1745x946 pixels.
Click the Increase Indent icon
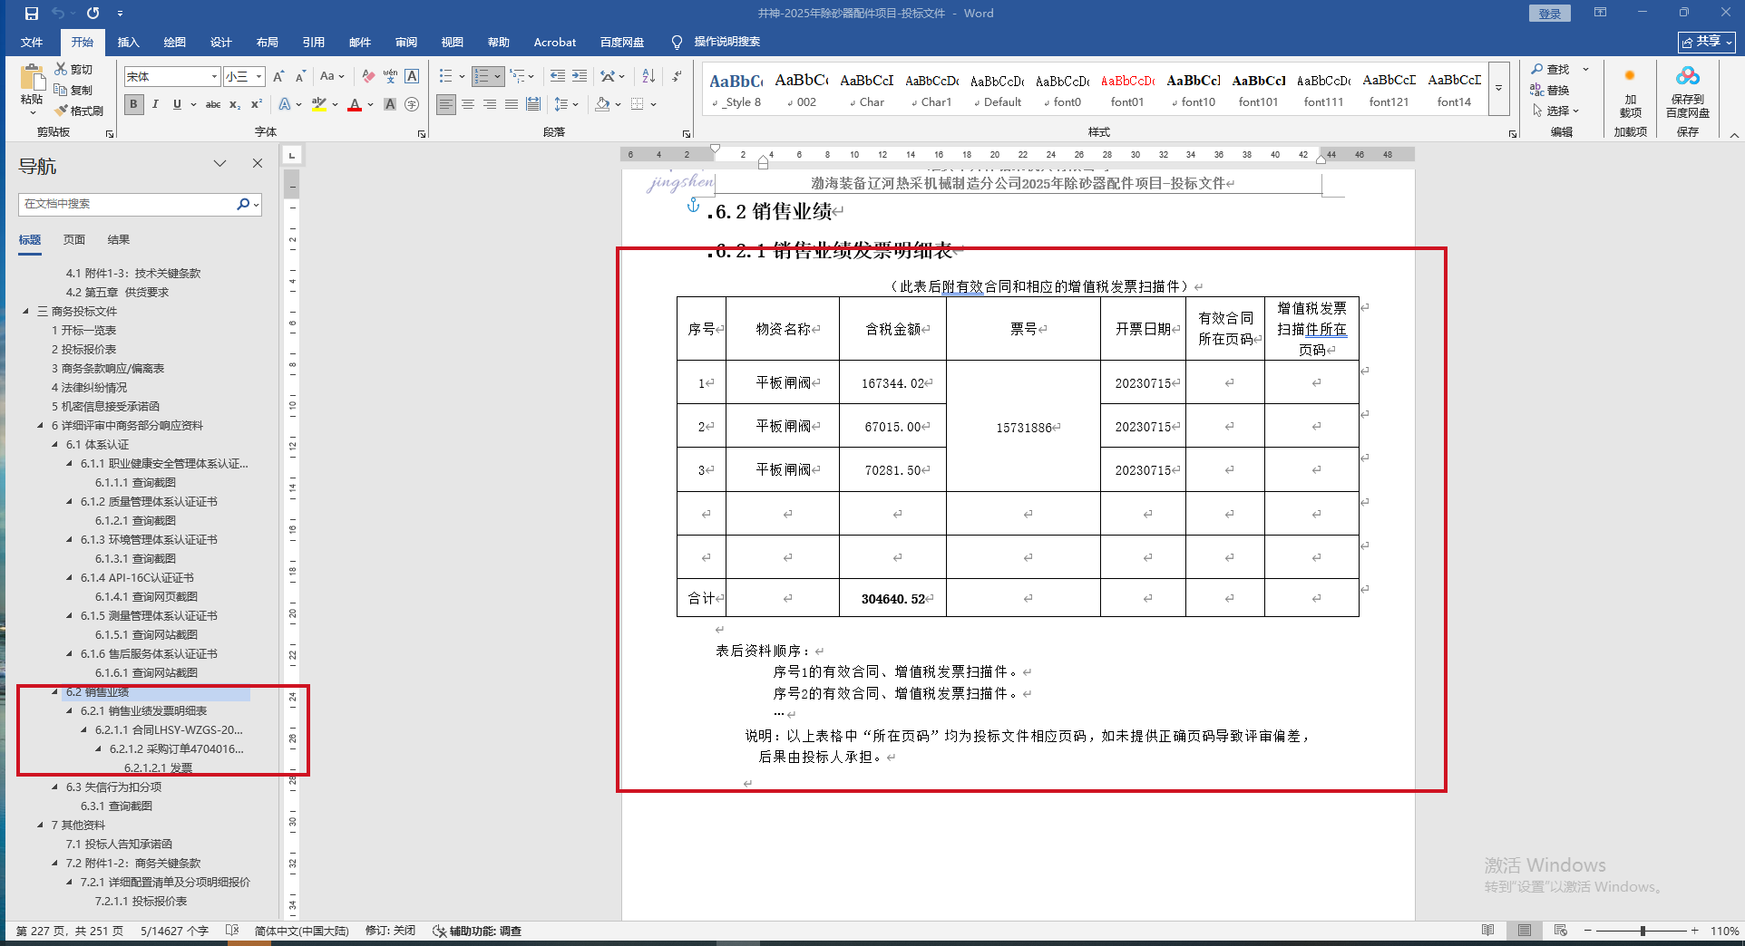click(580, 76)
